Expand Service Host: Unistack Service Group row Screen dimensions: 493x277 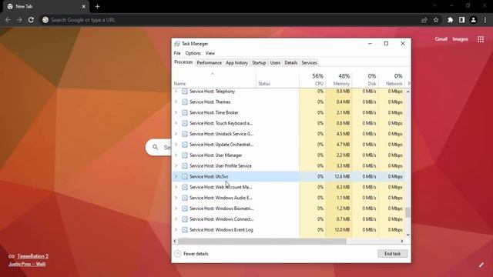click(176, 134)
